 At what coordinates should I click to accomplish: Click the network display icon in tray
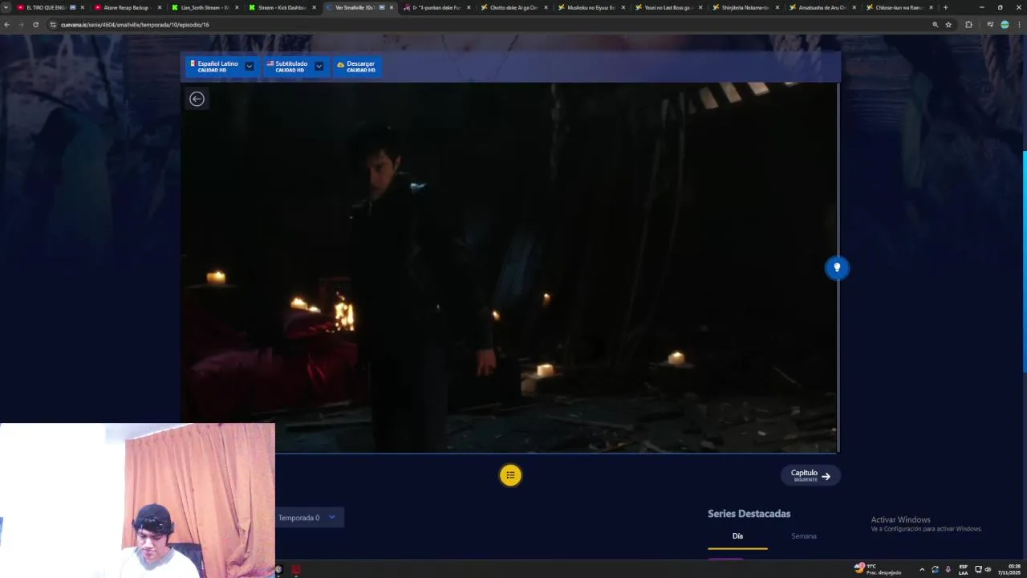(978, 569)
